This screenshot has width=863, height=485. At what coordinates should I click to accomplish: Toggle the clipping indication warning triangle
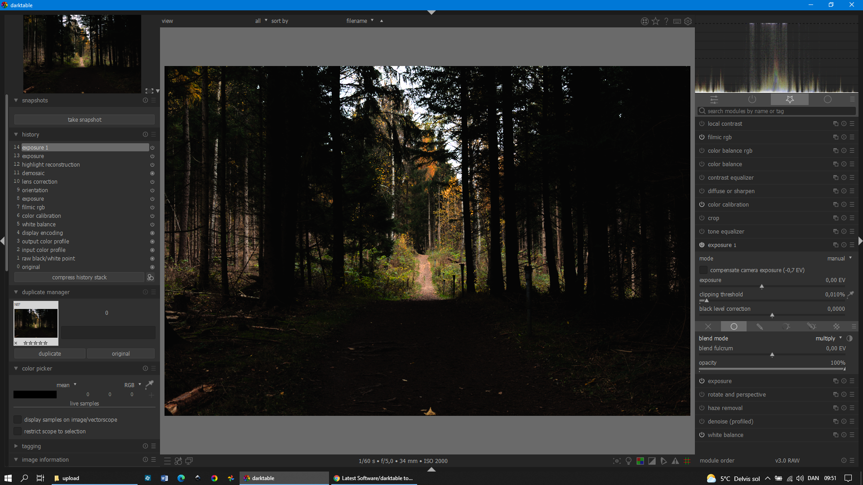675,461
